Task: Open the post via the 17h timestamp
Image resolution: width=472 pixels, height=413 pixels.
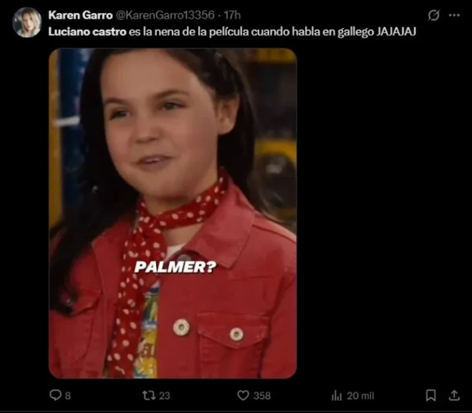Action: [232, 15]
